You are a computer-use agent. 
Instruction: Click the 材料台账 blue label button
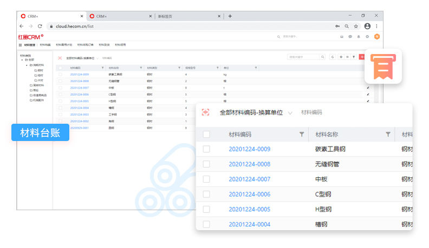40,133
